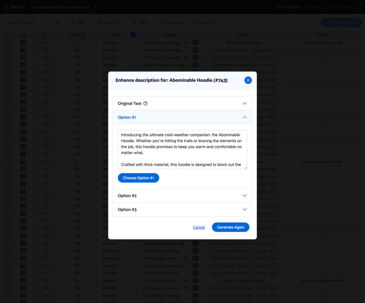Open the help icon beside Original Text

point(146,103)
